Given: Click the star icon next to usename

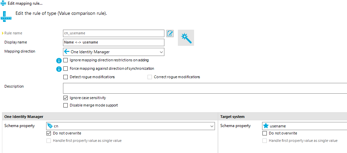Looking at the screenshot, I should [266, 126].
